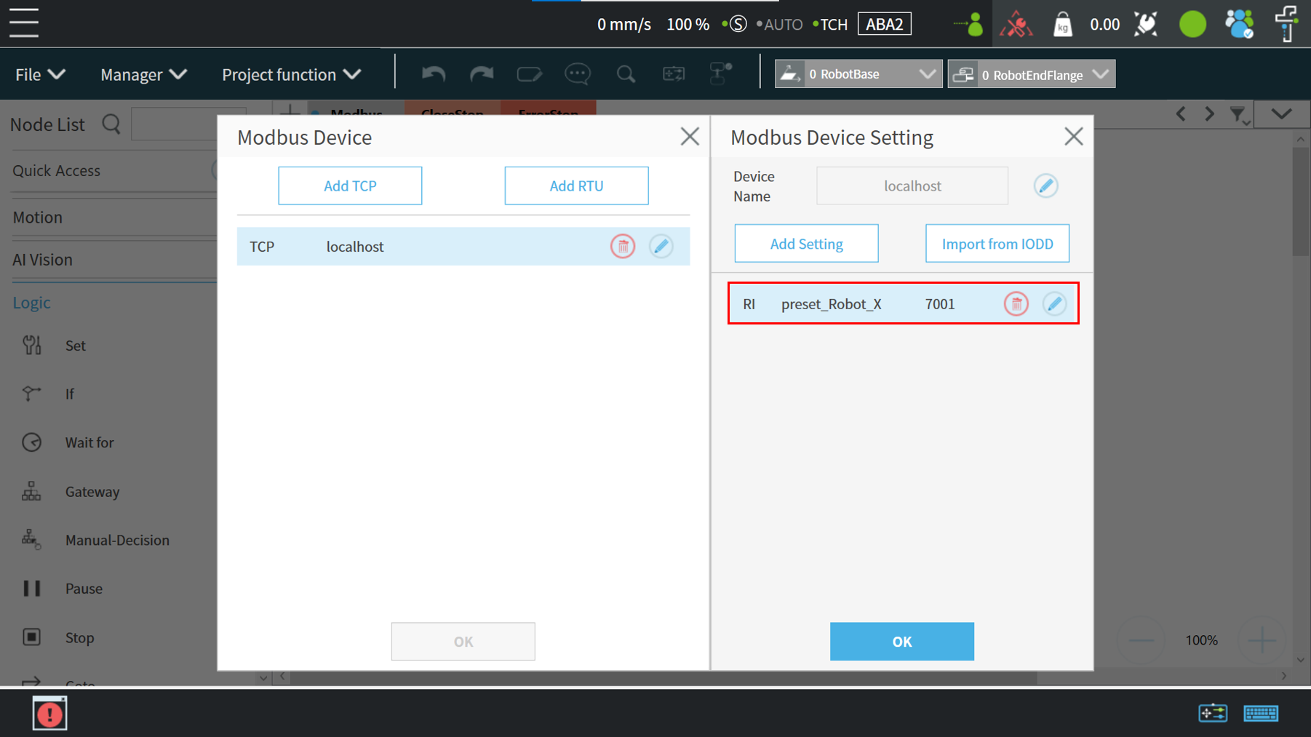Open the hamburger main menu

tap(24, 23)
